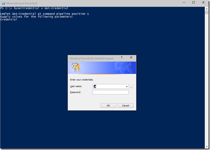The height and width of the screenshot is (150, 210).
Task: Click the 'User name:' label
Action: (x=76, y=86)
